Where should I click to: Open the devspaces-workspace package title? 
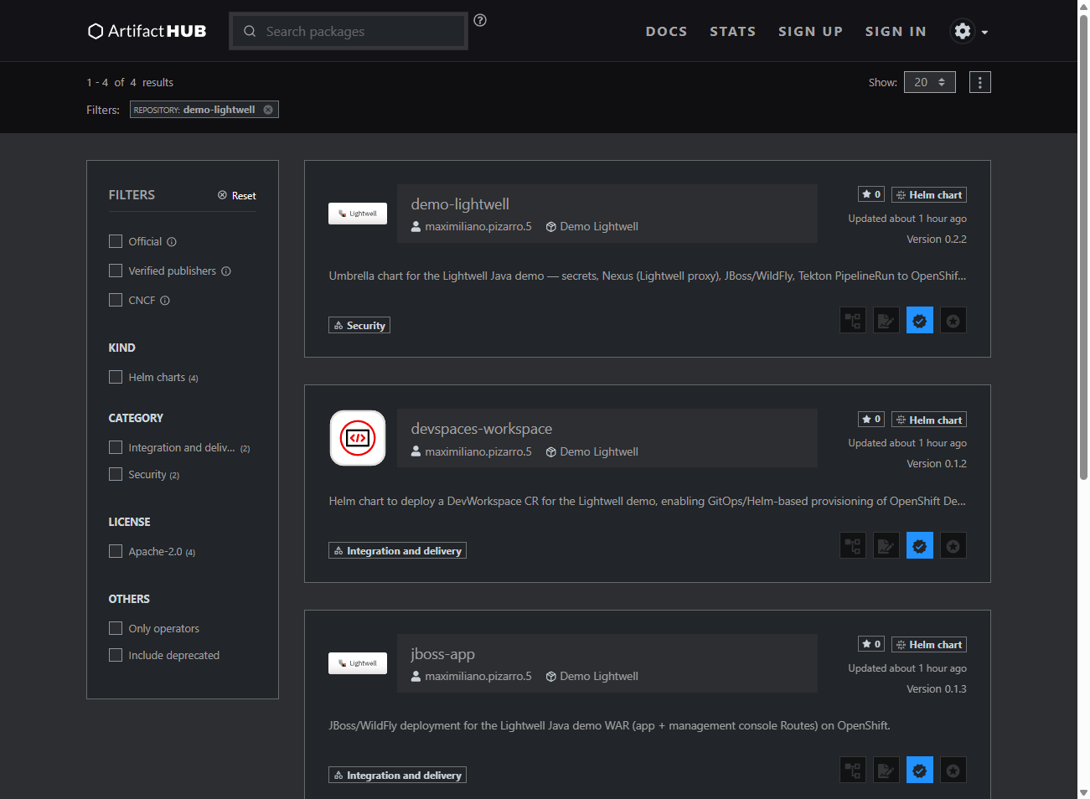482,429
